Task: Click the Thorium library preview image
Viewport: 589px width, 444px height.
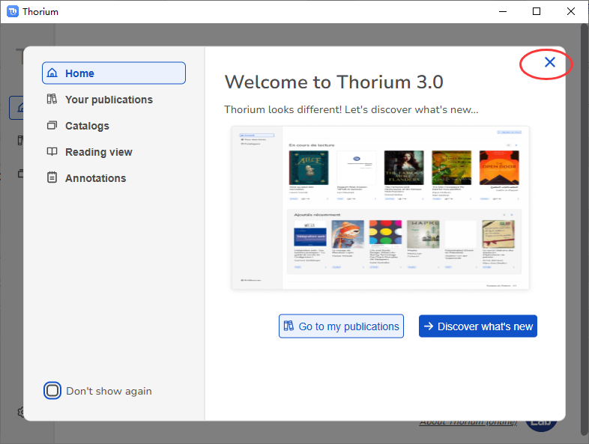Action: [x=380, y=208]
